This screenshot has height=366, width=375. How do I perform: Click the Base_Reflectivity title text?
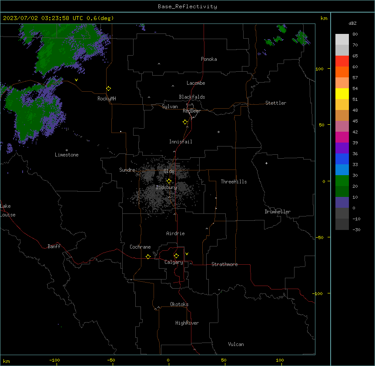point(187,7)
